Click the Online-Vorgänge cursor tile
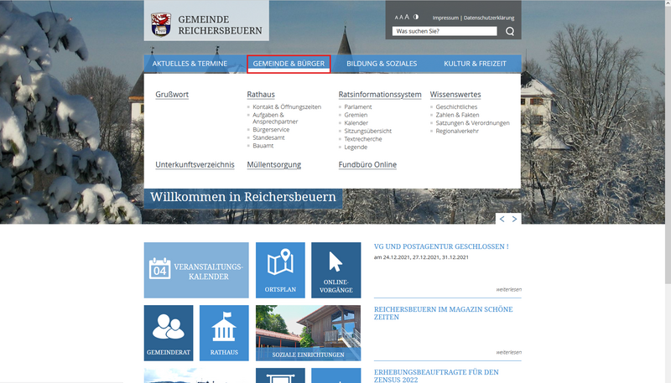Image resolution: width=671 pixels, height=383 pixels. pyautogui.click(x=335, y=270)
